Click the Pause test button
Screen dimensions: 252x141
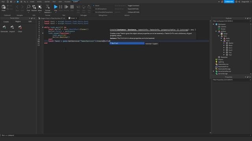[61, 7]
